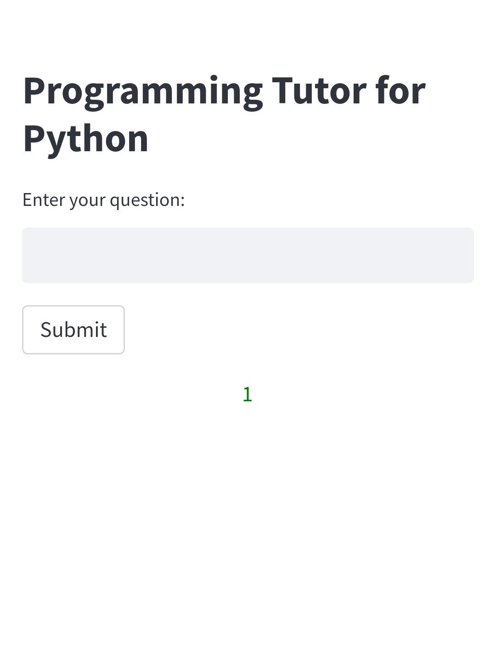This screenshot has width=496, height=672.
Task: Send the query via the outlined Submit button
Action: pos(73,330)
